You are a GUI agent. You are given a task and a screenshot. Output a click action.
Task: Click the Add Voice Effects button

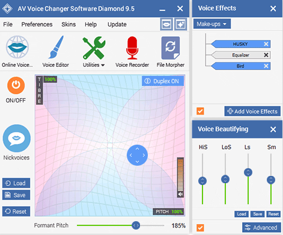[252, 111]
